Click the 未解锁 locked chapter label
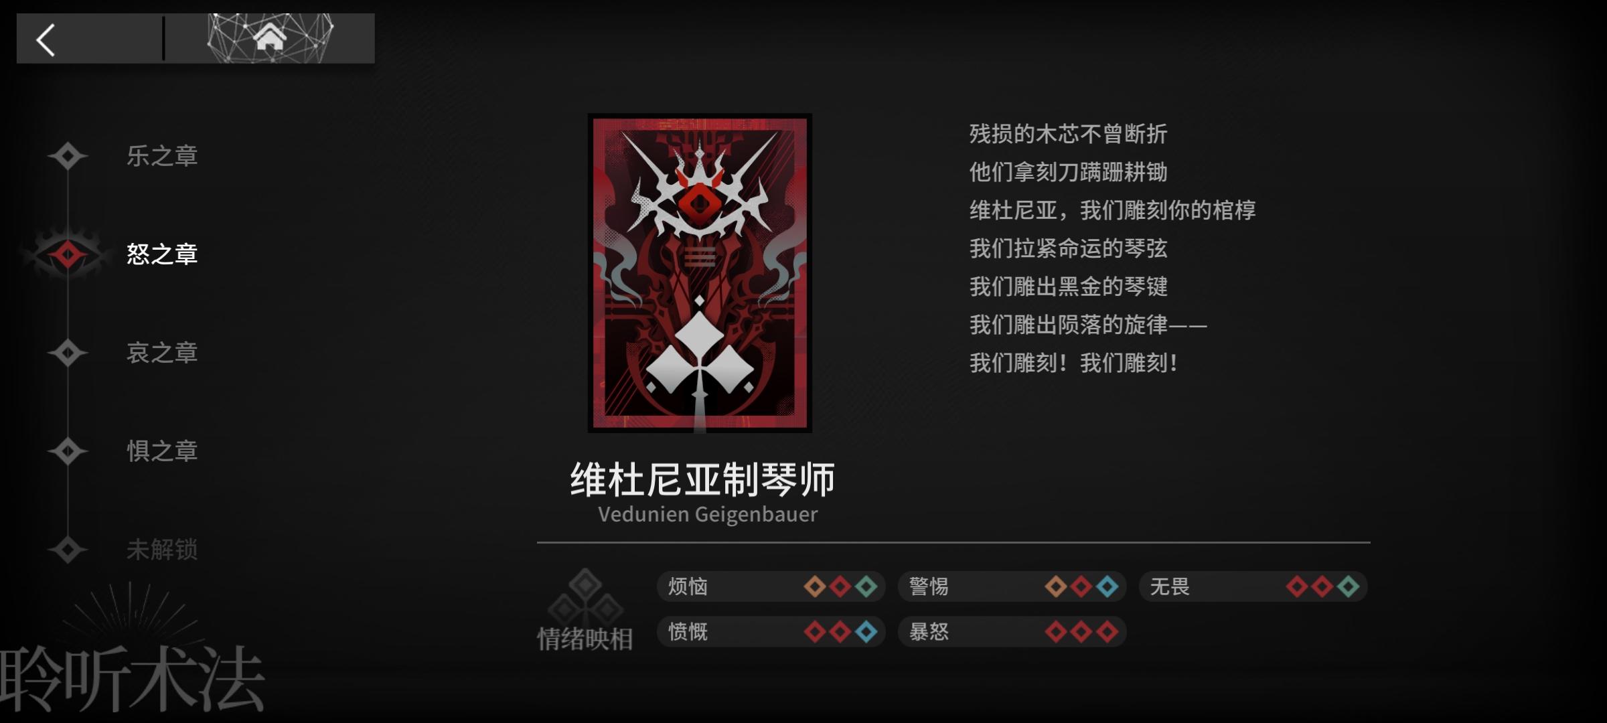The width and height of the screenshot is (1607, 723). tap(162, 550)
